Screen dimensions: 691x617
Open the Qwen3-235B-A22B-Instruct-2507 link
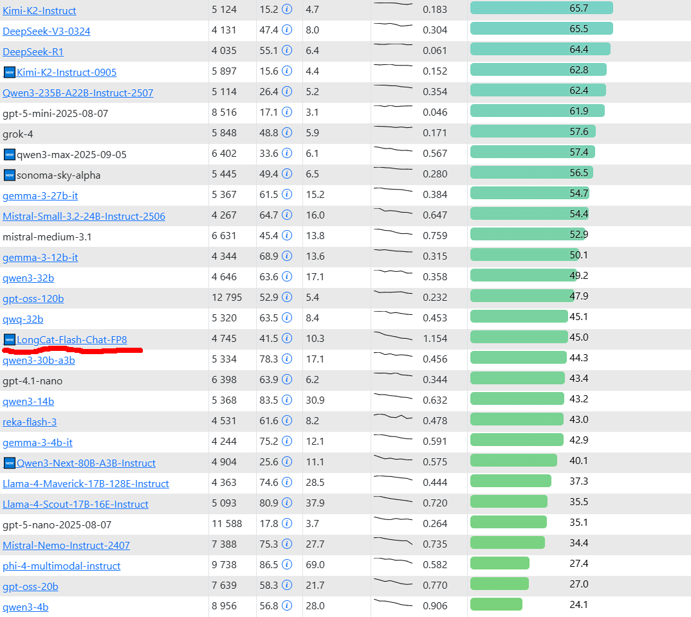pyautogui.click(x=78, y=93)
